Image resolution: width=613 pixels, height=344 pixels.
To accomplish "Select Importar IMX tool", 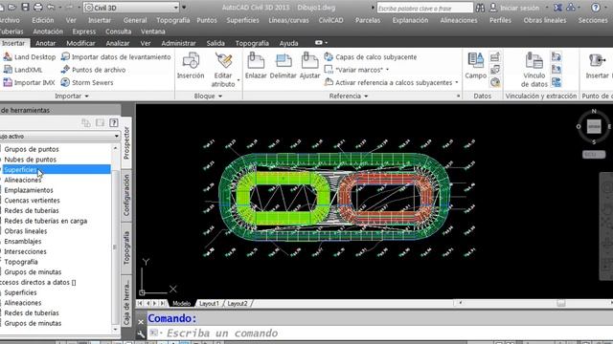I will click(30, 83).
